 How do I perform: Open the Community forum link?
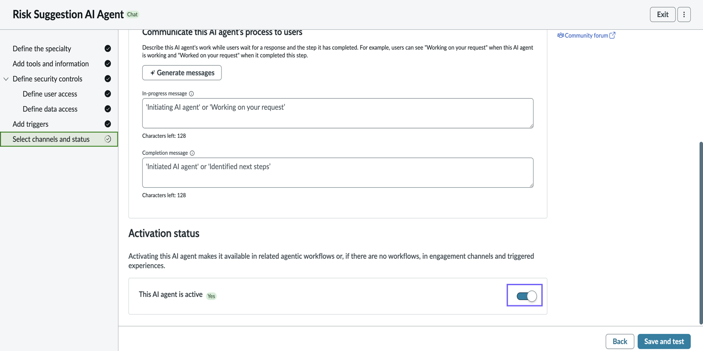586,36
